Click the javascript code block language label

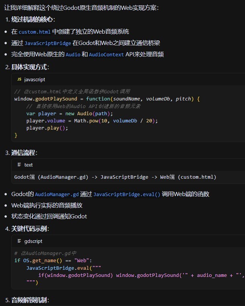(34, 79)
